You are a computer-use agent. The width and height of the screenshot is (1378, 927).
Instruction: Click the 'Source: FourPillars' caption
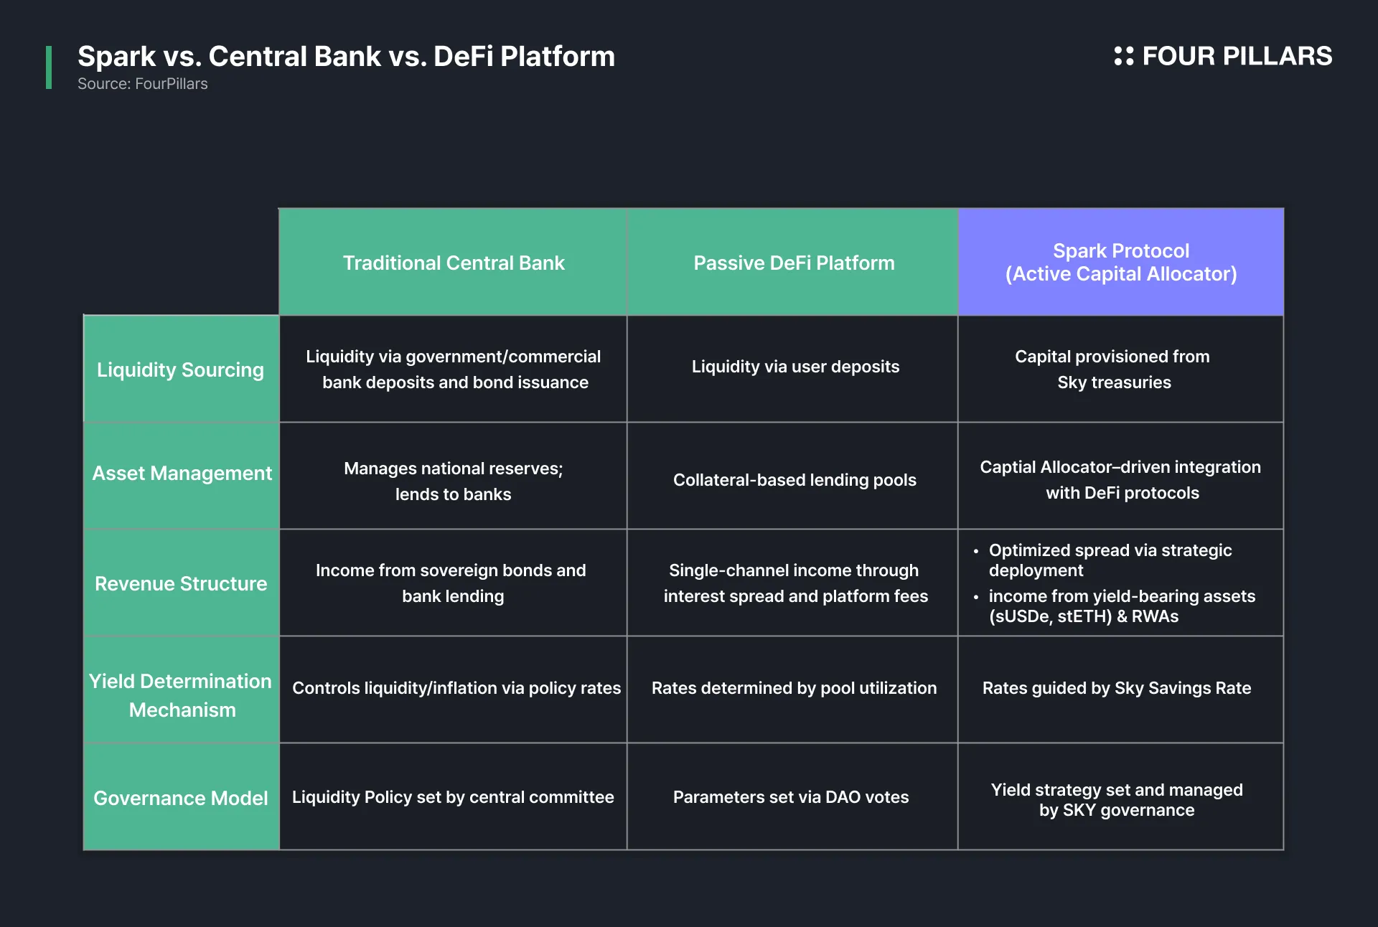tap(142, 84)
